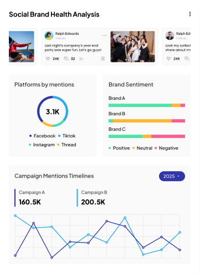
Task: Toggle Instagram legend entry
Action: [x=42, y=145]
